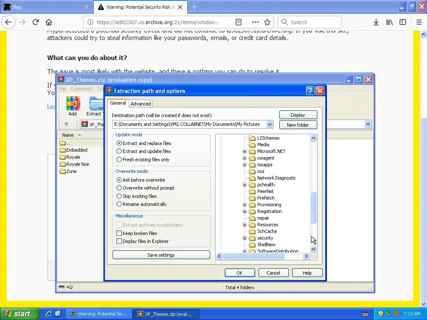Toggle reader view in address bar
The image size is (427, 320).
[x=238, y=22]
